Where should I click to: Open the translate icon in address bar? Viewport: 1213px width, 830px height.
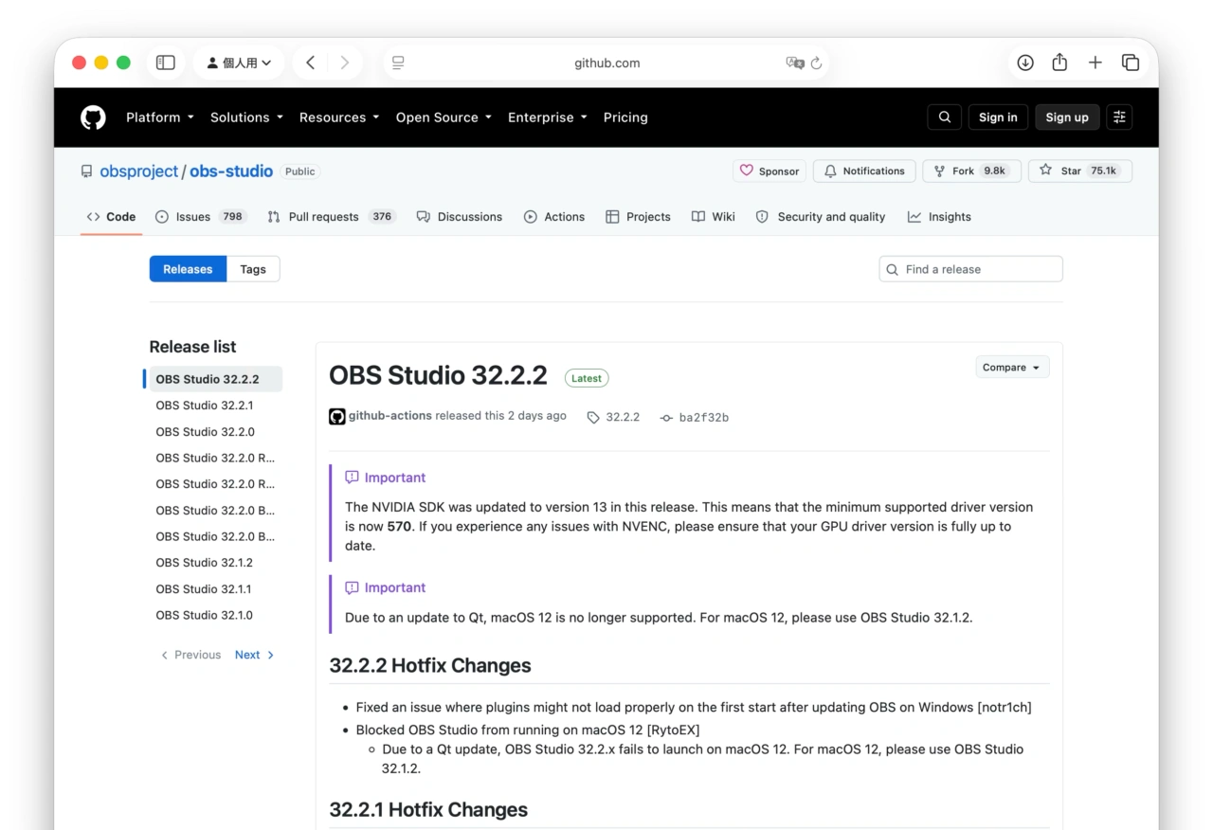(794, 63)
